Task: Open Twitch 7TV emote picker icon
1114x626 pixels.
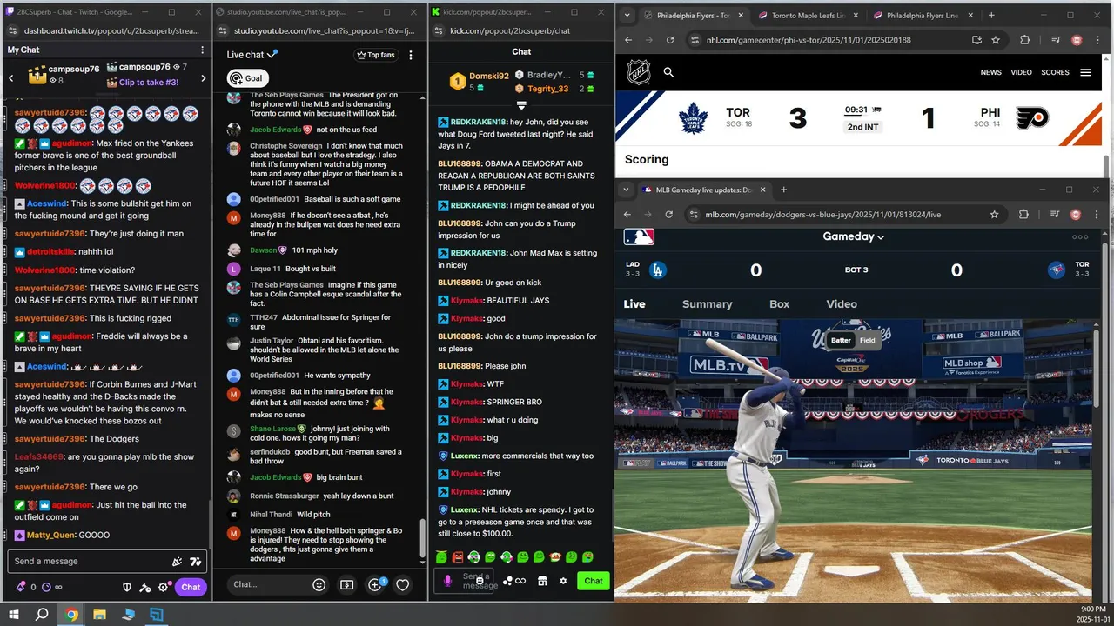Action: (195, 562)
